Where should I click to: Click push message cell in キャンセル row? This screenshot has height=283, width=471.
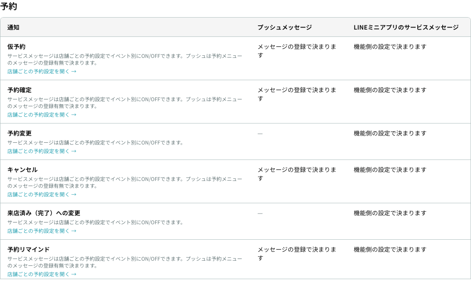pos(297,174)
